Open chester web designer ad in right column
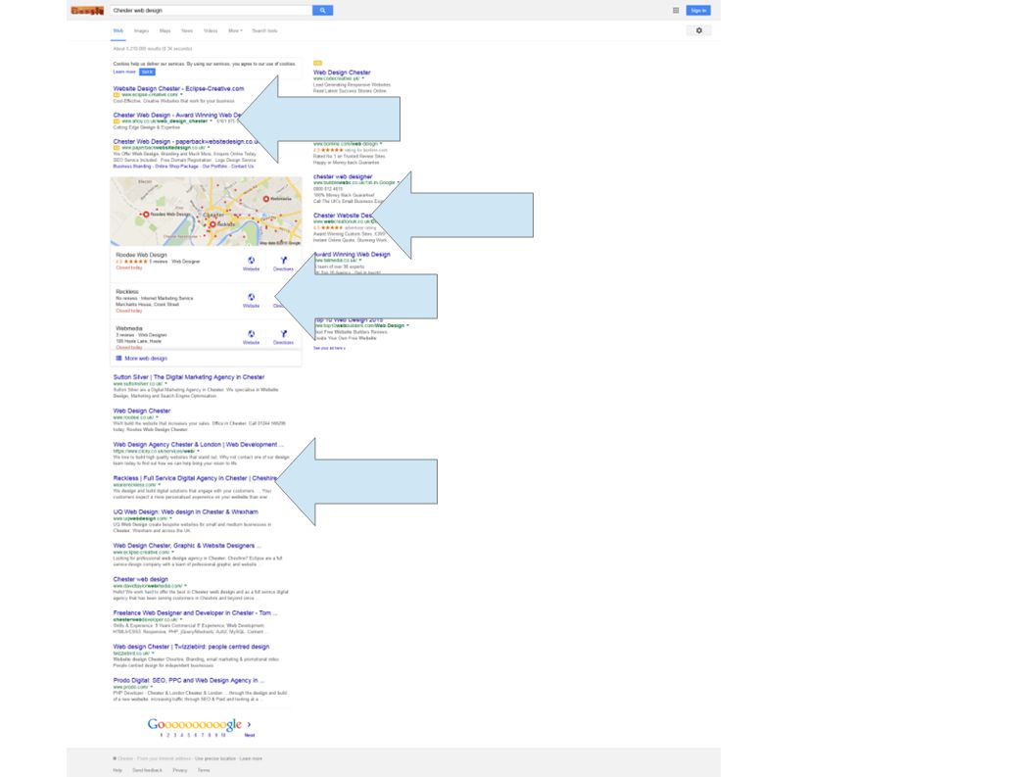This screenshot has width=1036, height=777. pos(343,176)
